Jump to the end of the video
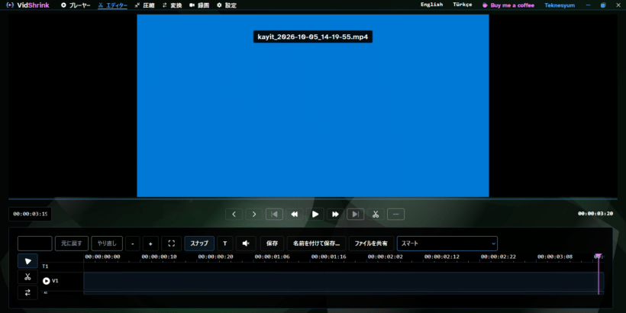The width and height of the screenshot is (626, 313). [x=355, y=215]
